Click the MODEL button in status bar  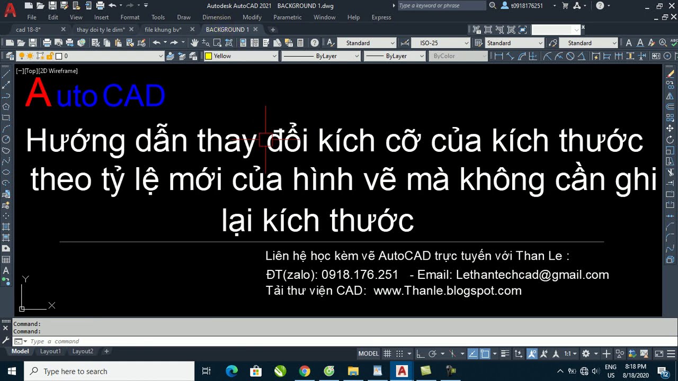368,353
